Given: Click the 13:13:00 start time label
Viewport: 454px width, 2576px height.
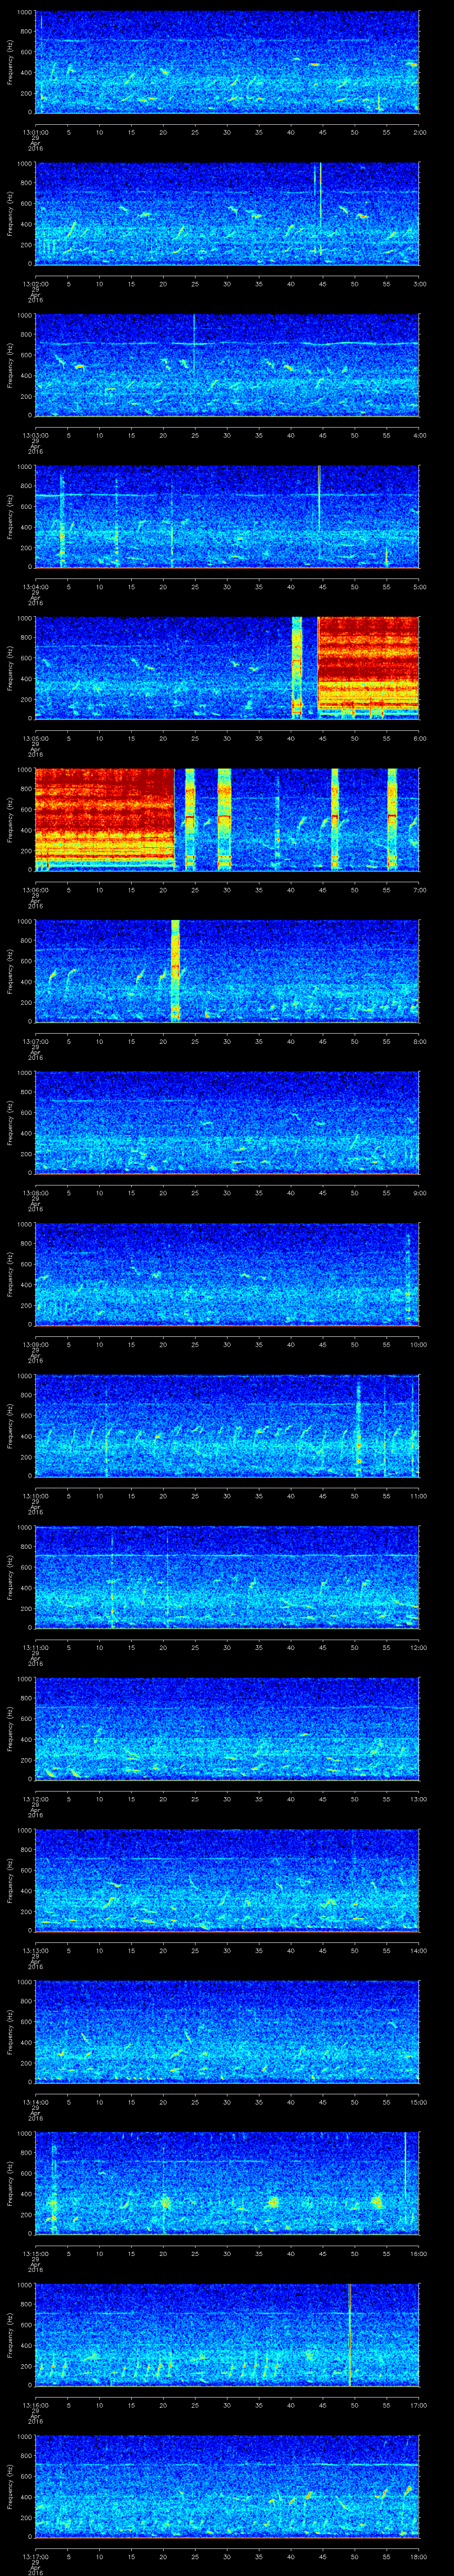Looking at the screenshot, I should pos(35,1950).
